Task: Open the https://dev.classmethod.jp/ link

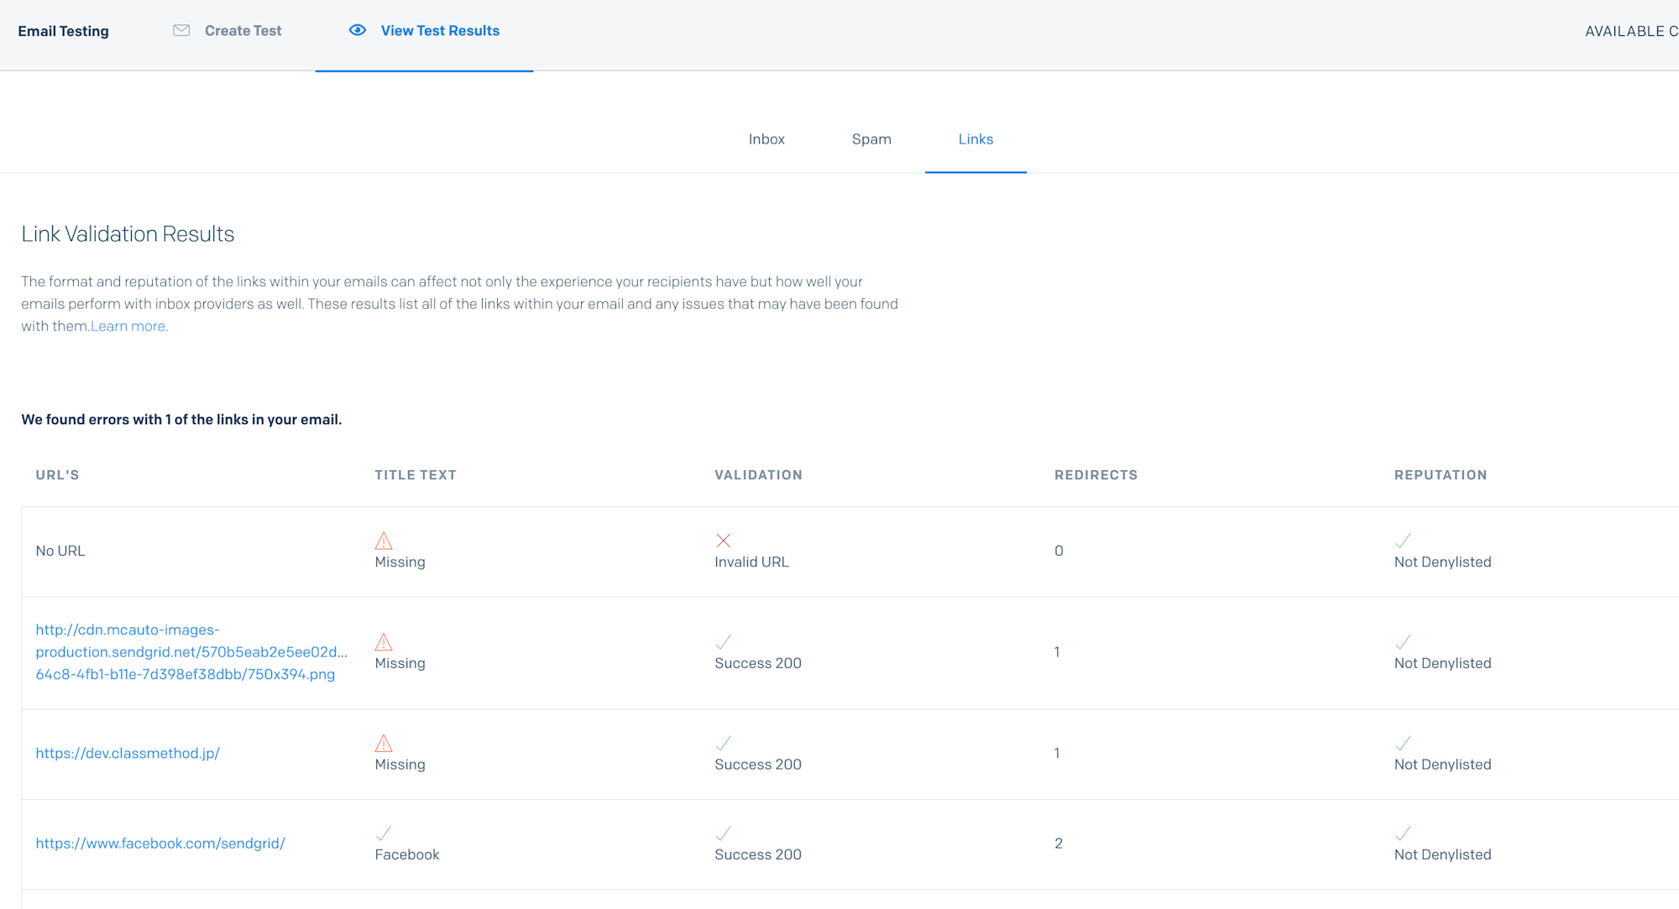Action: pyautogui.click(x=128, y=754)
